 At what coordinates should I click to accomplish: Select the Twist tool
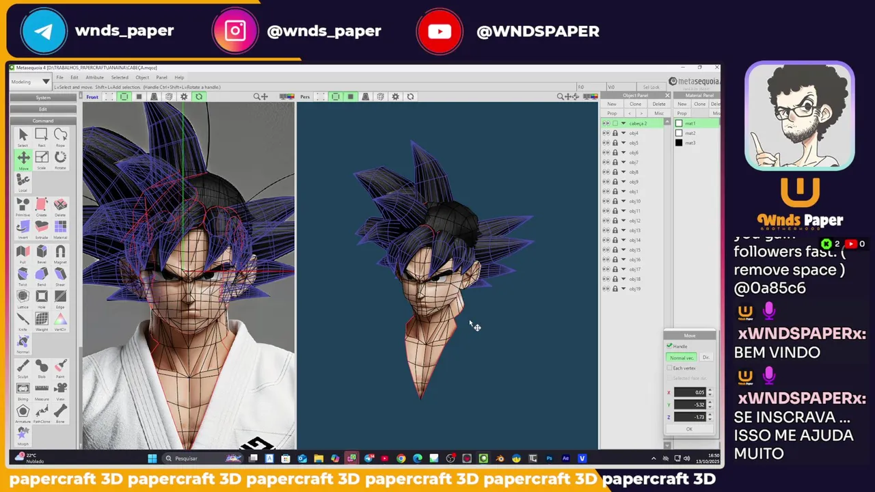pyautogui.click(x=23, y=276)
